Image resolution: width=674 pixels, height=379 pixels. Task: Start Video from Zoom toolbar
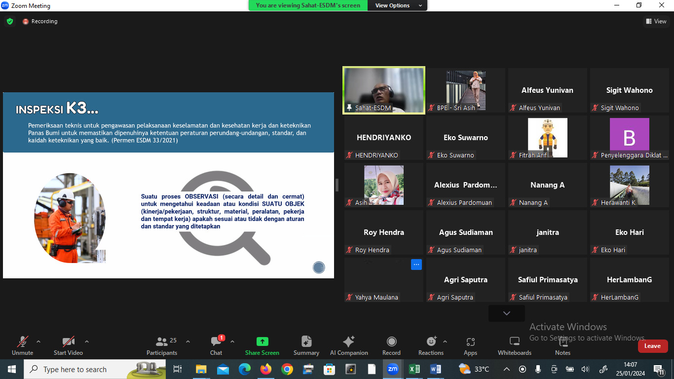coord(68,345)
